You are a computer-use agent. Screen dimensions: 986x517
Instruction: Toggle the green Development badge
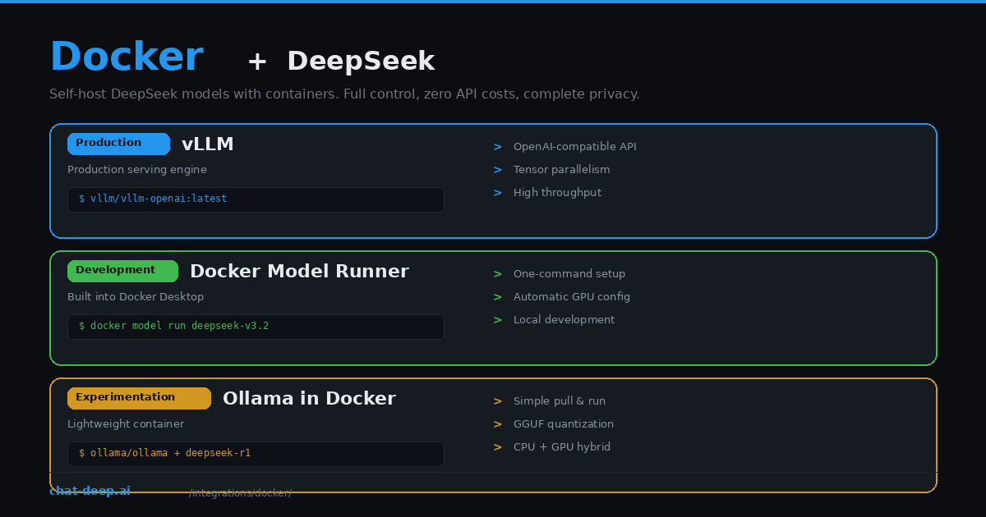tap(122, 270)
